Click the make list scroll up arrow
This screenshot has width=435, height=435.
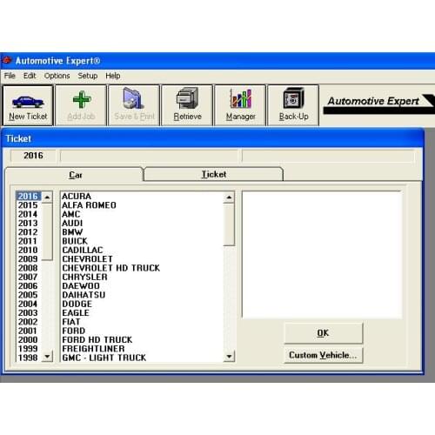click(229, 197)
